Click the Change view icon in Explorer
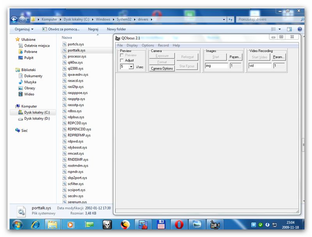312x237 pixels. click(x=273, y=29)
